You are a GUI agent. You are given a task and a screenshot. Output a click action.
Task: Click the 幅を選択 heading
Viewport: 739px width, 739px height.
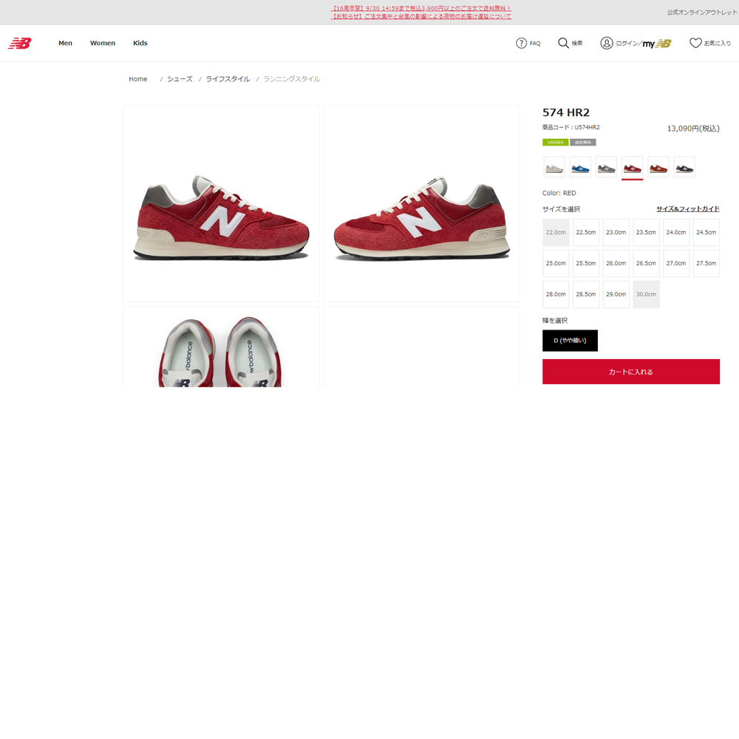tap(555, 321)
